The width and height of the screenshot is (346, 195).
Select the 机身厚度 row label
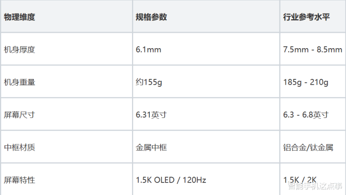pos(20,50)
